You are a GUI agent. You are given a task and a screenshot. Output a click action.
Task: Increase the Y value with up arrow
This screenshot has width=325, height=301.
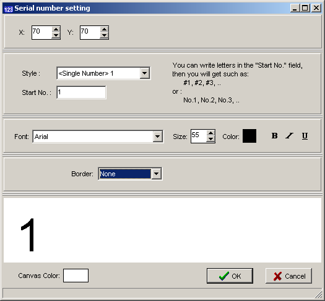pyautogui.click(x=104, y=29)
